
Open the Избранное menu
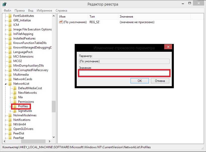point(44,11)
